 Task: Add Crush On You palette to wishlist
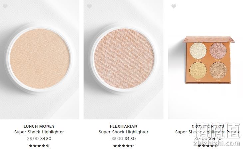coord(174,7)
